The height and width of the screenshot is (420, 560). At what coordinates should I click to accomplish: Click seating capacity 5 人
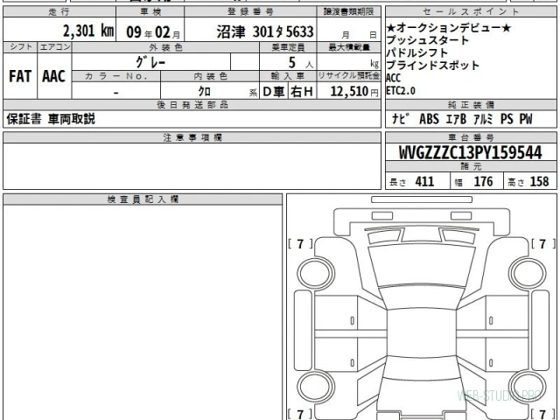[x=301, y=63]
